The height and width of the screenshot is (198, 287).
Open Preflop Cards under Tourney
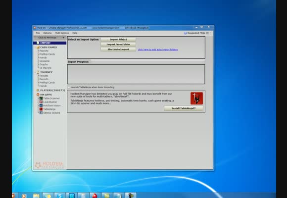(47, 83)
